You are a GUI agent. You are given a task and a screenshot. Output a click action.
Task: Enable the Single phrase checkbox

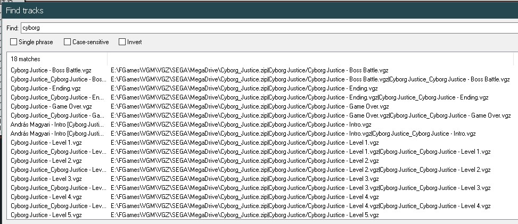coord(14,42)
